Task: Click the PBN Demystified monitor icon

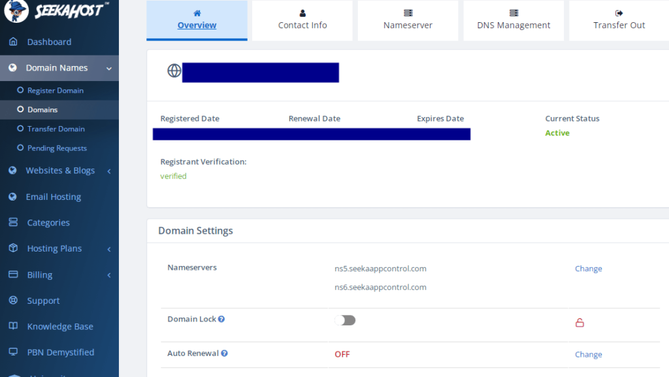Action: [x=13, y=352]
